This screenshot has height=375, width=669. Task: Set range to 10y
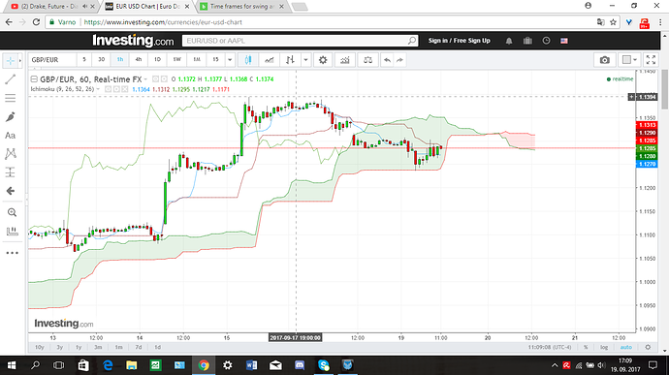39,347
